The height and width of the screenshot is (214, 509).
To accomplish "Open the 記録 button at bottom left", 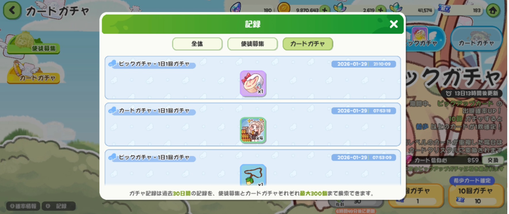I will pyautogui.click(x=59, y=206).
